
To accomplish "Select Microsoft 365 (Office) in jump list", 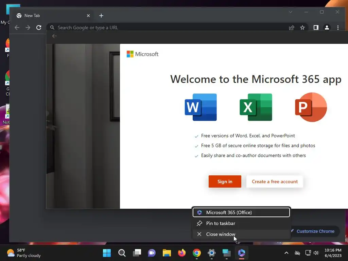I will click(241, 212).
